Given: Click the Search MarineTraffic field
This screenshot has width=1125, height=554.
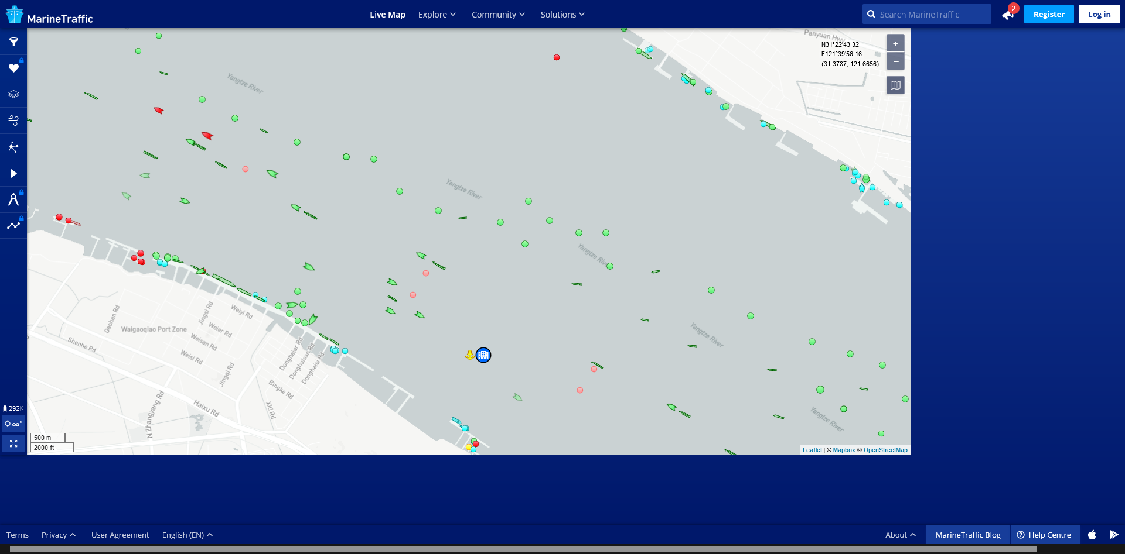Looking at the screenshot, I should pyautogui.click(x=927, y=15).
